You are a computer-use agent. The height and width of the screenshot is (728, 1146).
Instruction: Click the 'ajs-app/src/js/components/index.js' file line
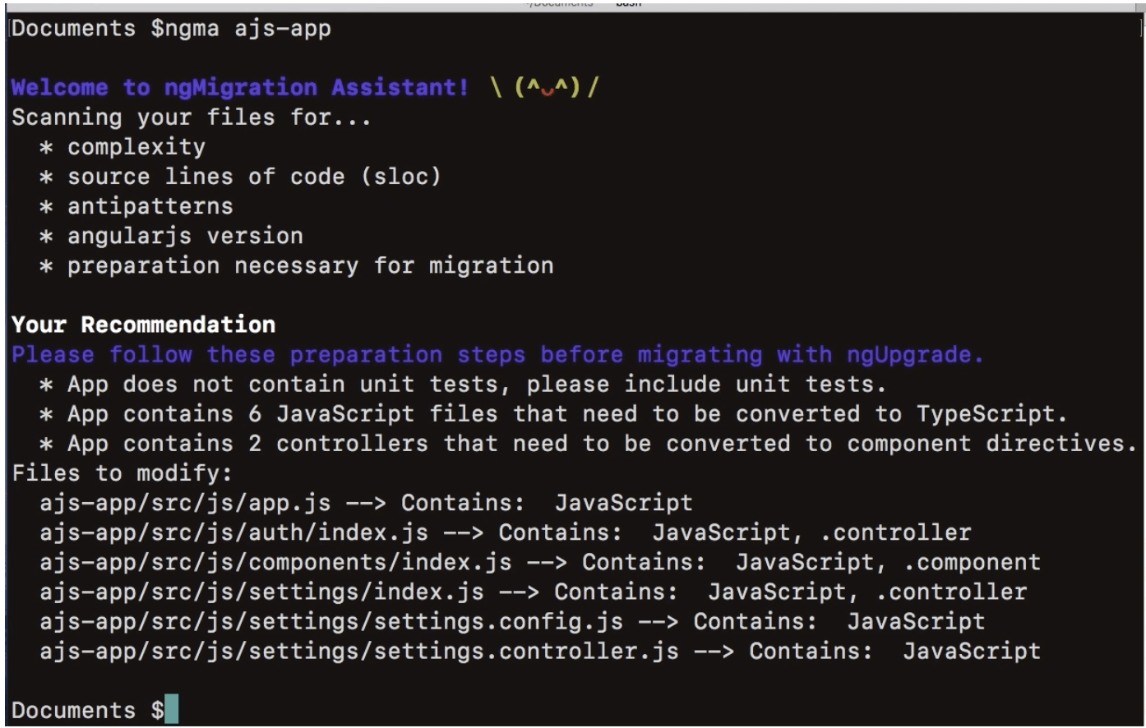pos(540,562)
